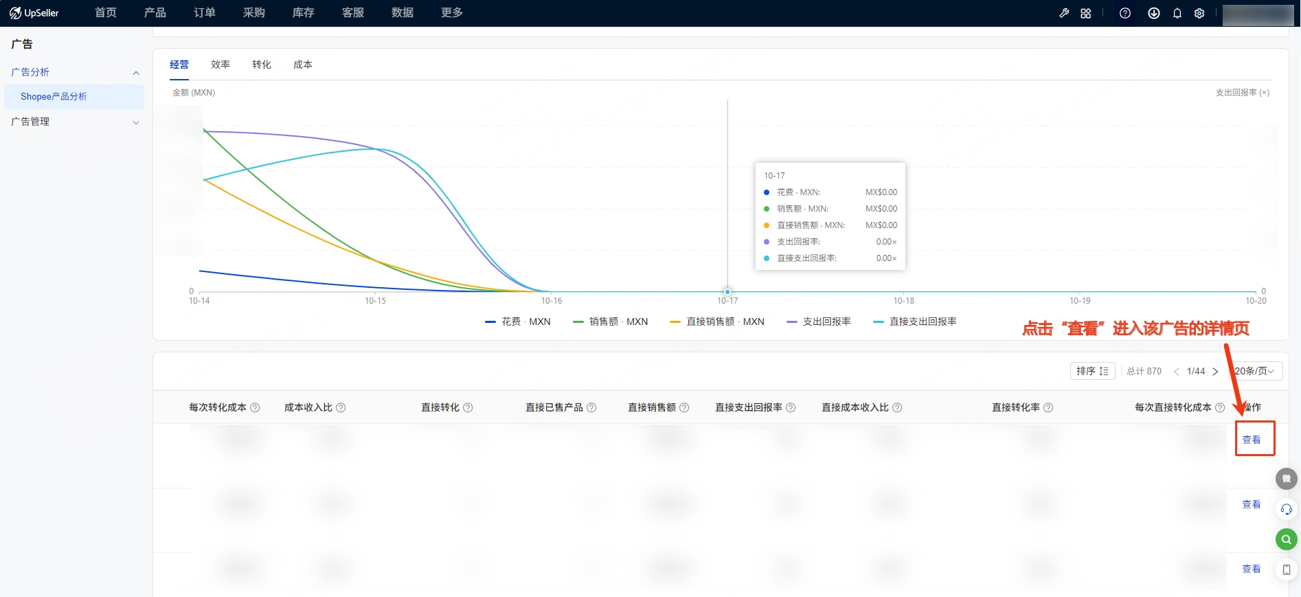
Task: Select the 经营 chart tab
Action: coord(179,65)
